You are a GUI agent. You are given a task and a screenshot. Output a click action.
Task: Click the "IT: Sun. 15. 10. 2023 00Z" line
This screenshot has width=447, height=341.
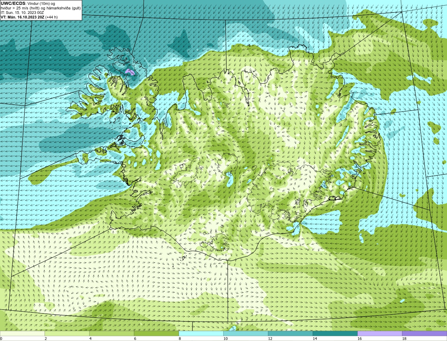pos(22,13)
